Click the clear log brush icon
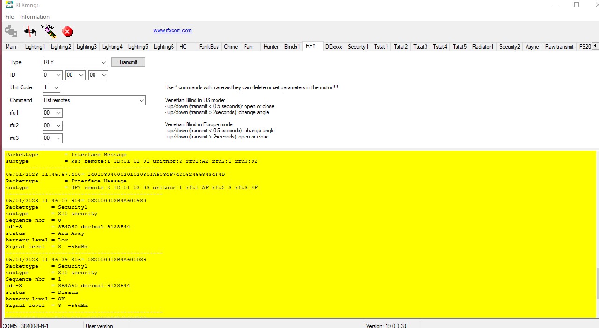Viewport: 599px width, 328px height. tap(49, 31)
